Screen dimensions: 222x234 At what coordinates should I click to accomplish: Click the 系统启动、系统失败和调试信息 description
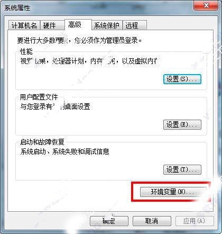(64, 151)
